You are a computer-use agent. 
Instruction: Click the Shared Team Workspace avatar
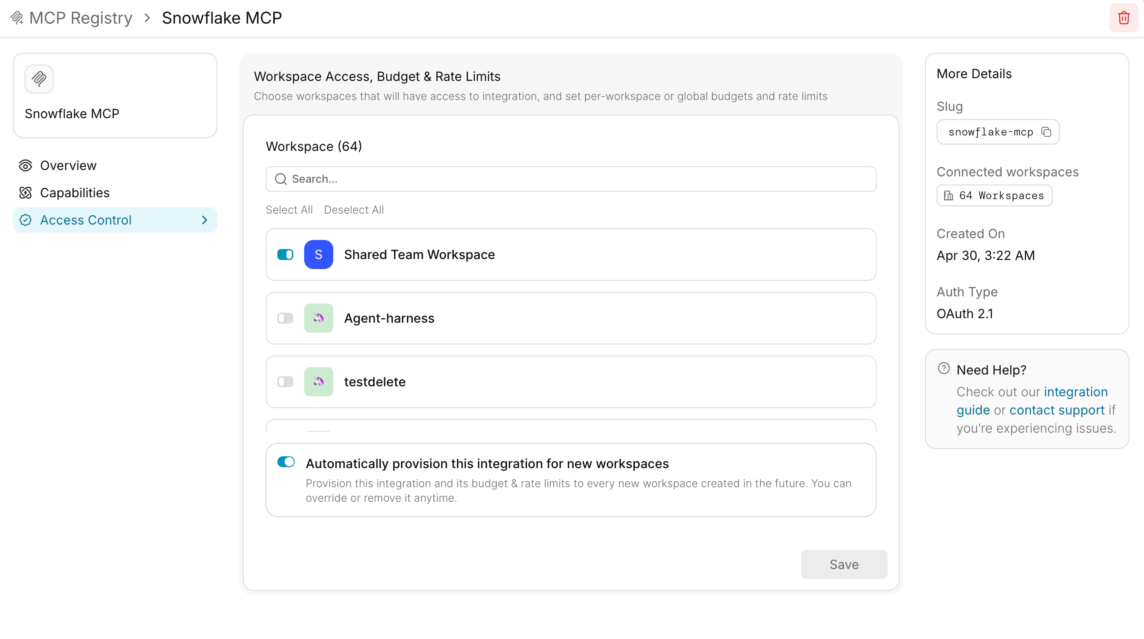tap(319, 255)
